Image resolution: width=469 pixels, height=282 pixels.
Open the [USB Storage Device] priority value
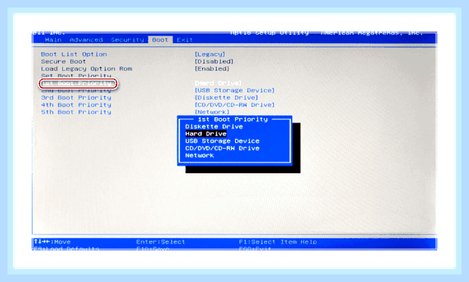[234, 90]
